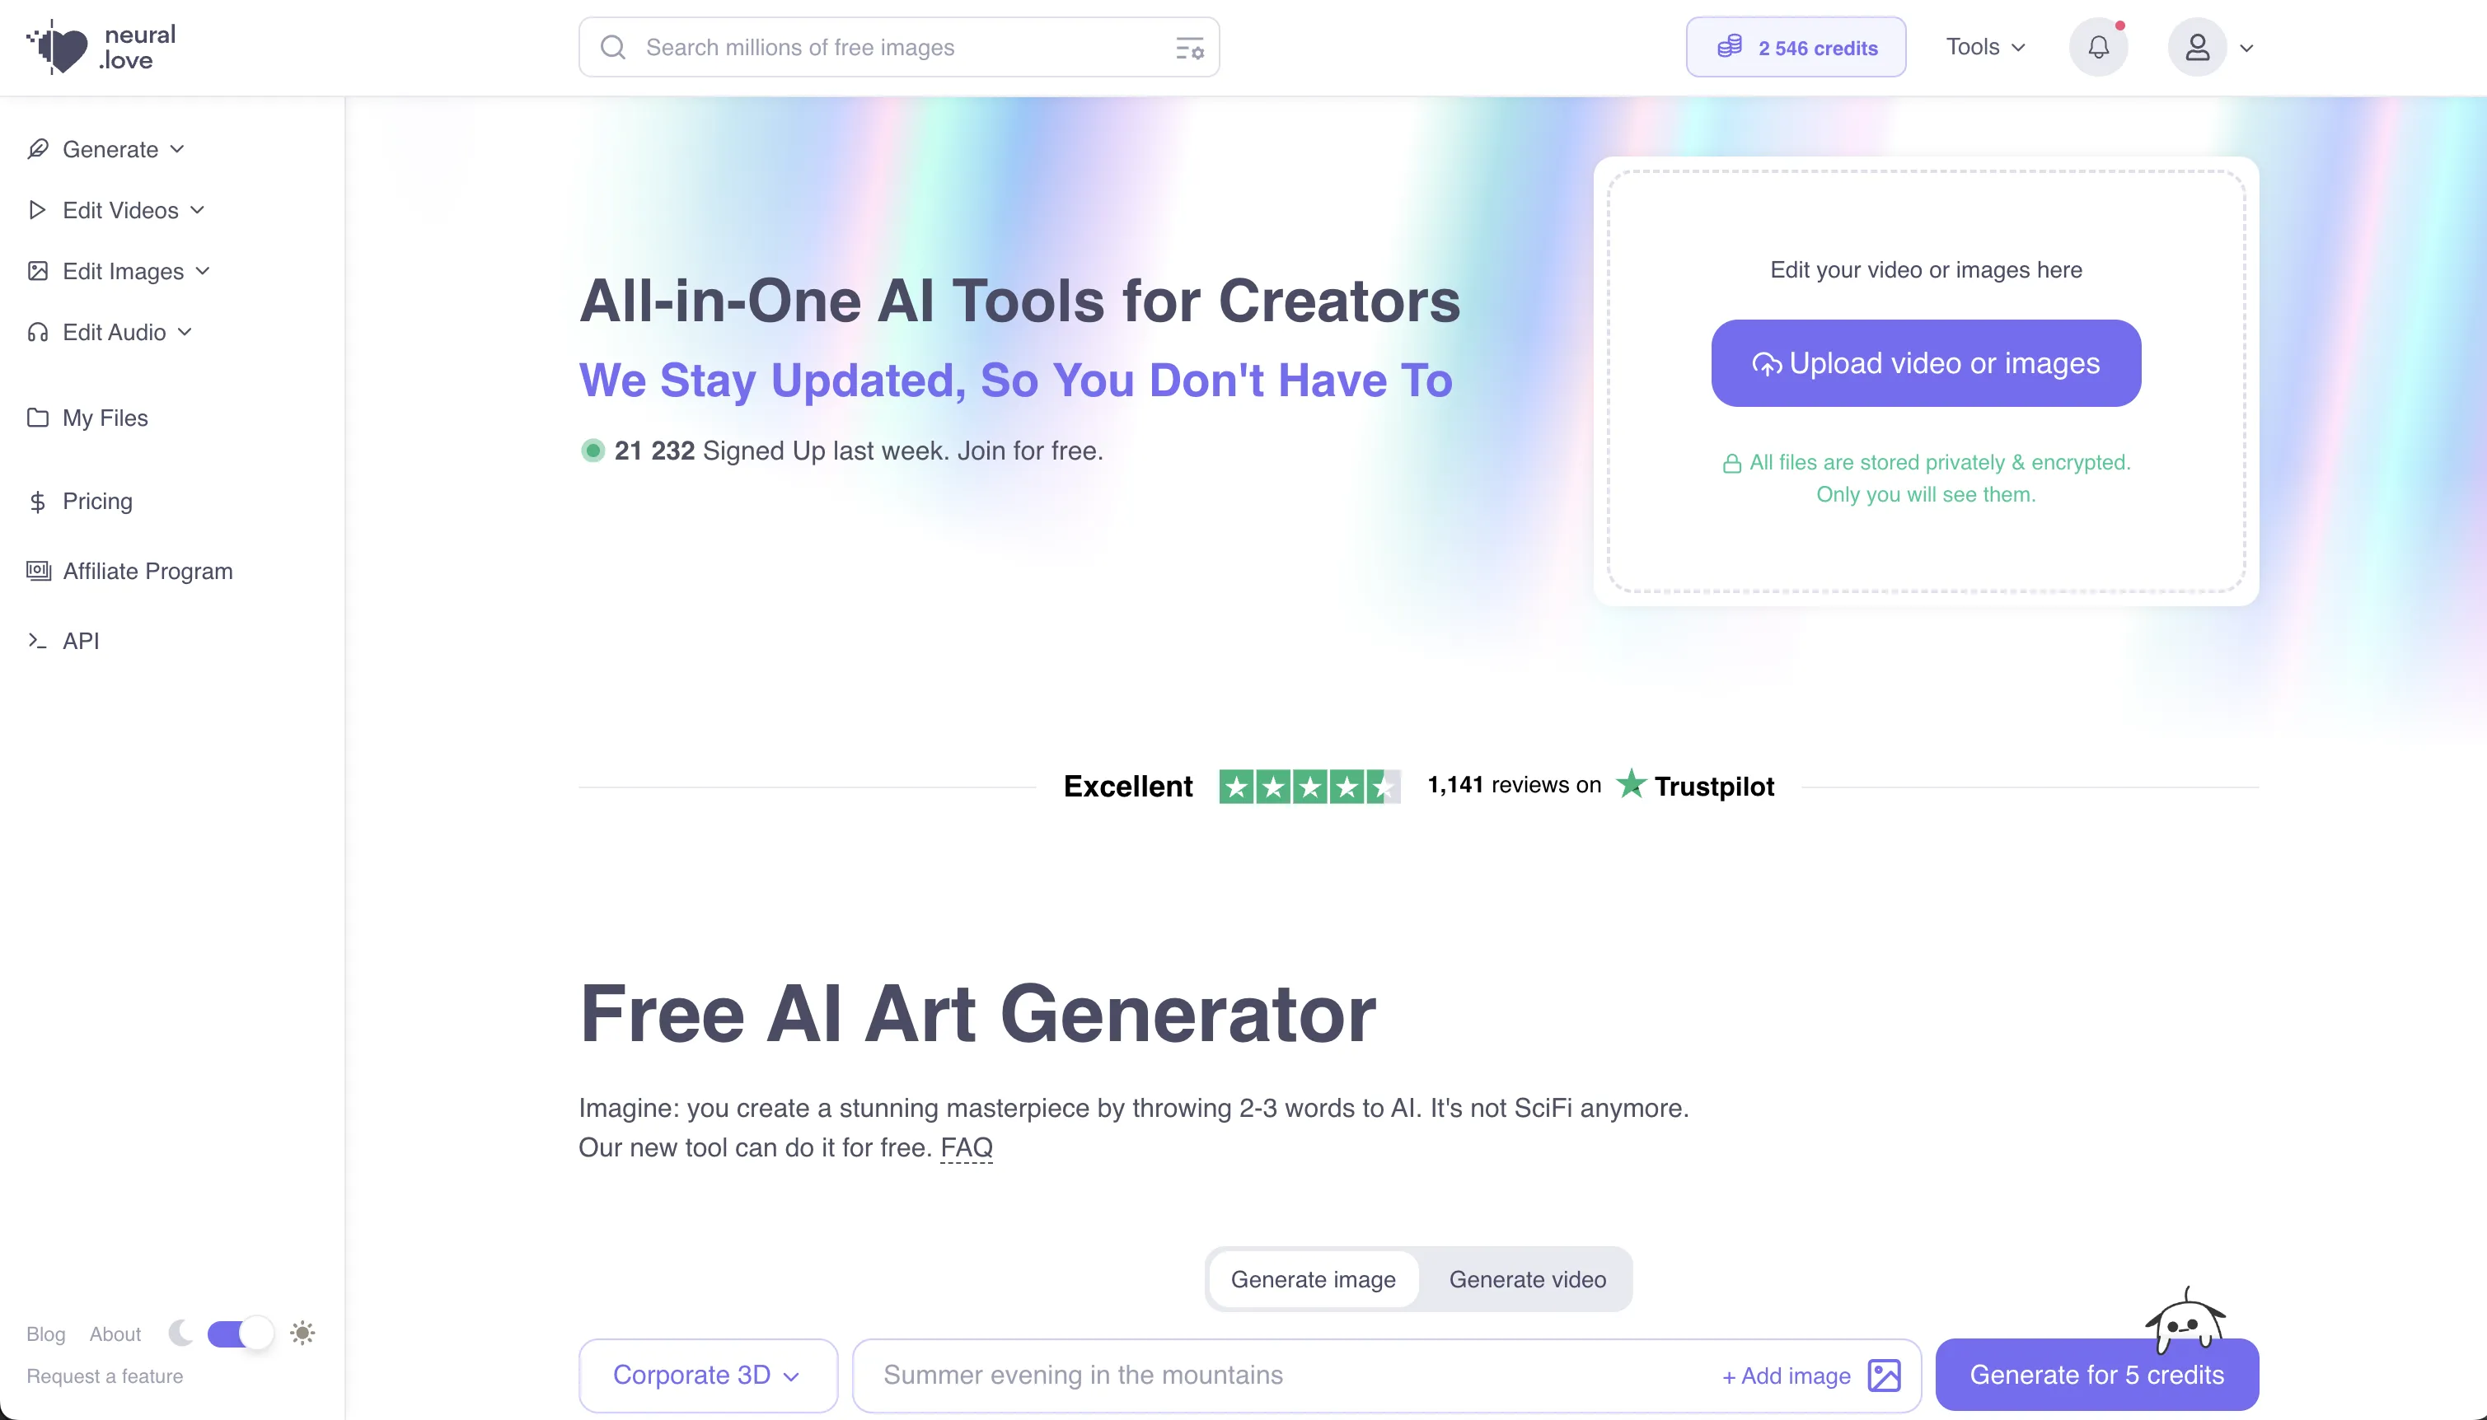2487x1420 pixels.
Task: Click the notification bell icon
Action: 2097,46
